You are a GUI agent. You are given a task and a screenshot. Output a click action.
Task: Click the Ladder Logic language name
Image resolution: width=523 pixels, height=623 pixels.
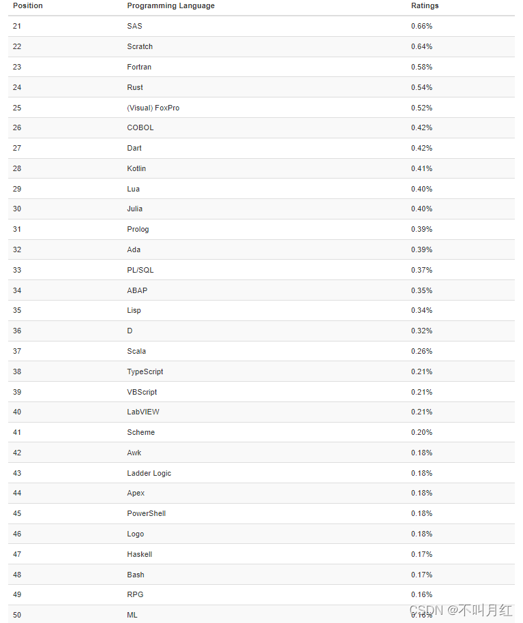(149, 473)
